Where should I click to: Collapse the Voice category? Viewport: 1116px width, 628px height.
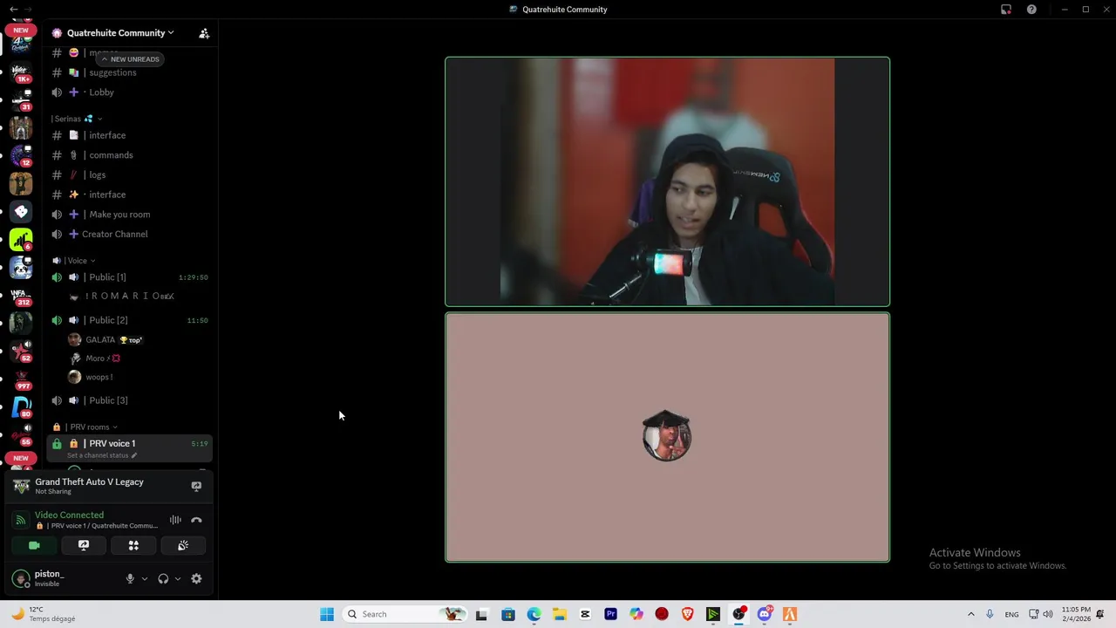tap(74, 261)
